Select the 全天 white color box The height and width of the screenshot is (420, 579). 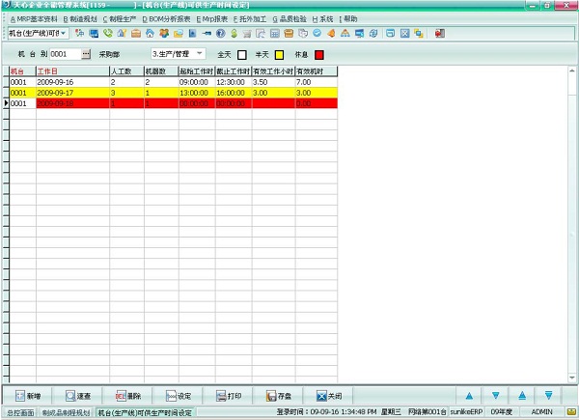tap(242, 54)
